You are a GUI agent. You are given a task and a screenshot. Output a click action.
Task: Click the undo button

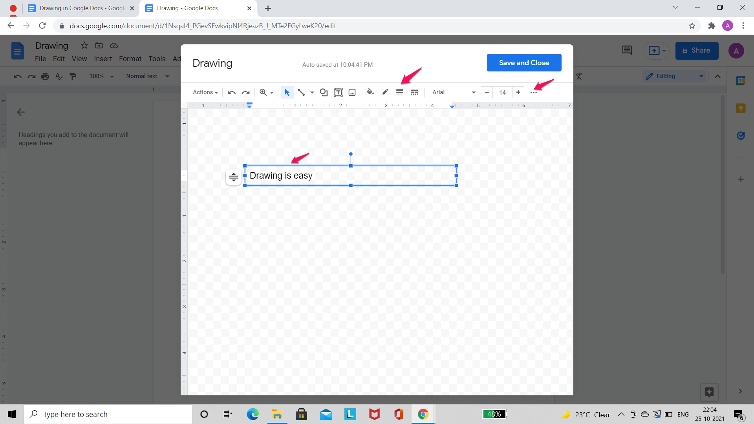tap(231, 92)
